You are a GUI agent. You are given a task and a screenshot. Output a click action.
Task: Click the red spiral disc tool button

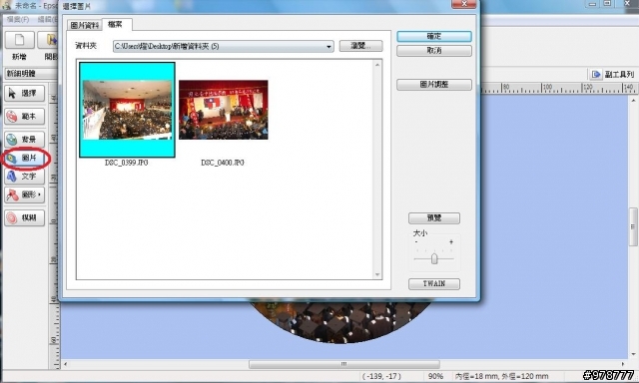[24, 217]
